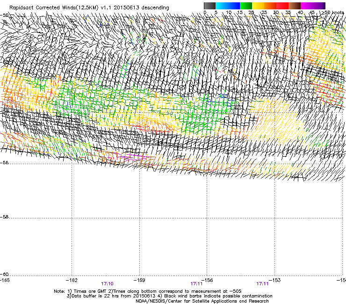
Task: Click the -153 longitude axis label
Action: click(275, 280)
